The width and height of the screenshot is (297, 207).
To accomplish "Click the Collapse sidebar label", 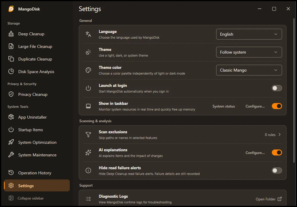I will [x=31, y=198].
